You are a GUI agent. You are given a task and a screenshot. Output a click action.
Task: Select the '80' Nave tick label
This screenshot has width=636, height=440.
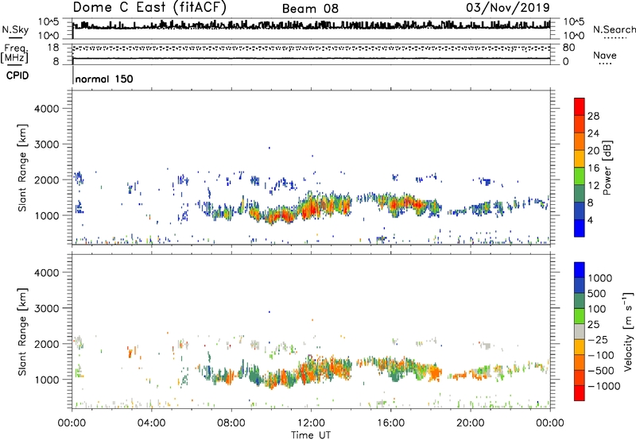click(568, 48)
